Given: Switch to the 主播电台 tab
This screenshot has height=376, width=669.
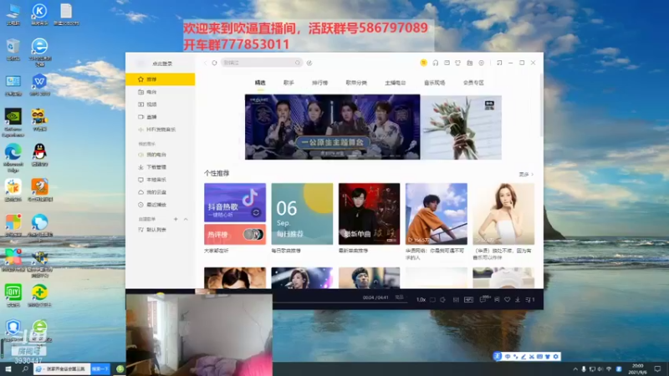Looking at the screenshot, I should (395, 83).
